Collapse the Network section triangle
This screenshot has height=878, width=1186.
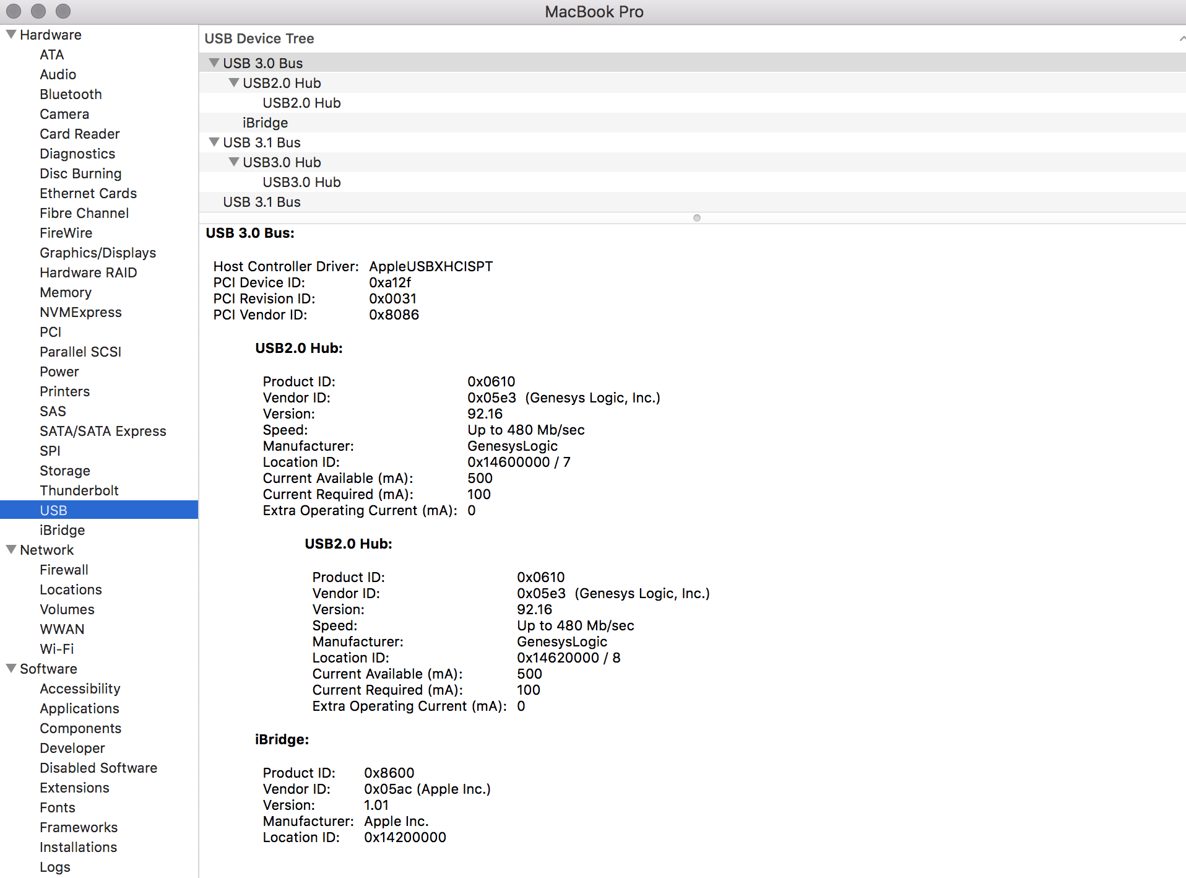point(11,550)
